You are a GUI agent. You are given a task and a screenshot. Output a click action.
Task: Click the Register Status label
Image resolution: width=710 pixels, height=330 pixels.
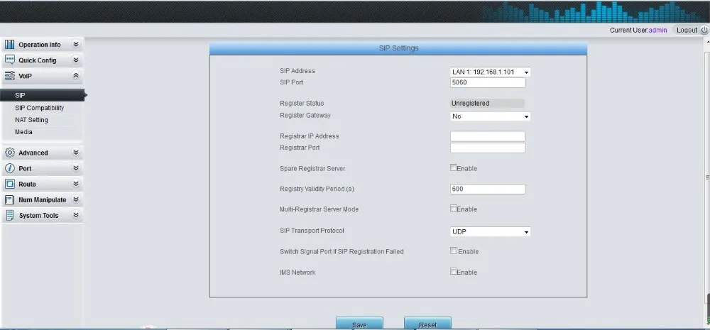tap(302, 103)
